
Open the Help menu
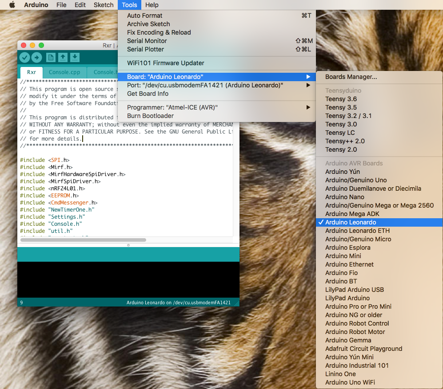coord(152,5)
